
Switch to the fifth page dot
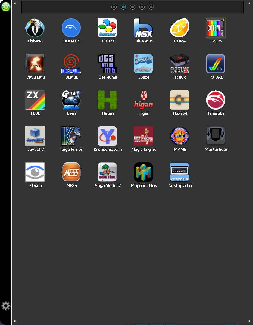pyautogui.click(x=151, y=7)
